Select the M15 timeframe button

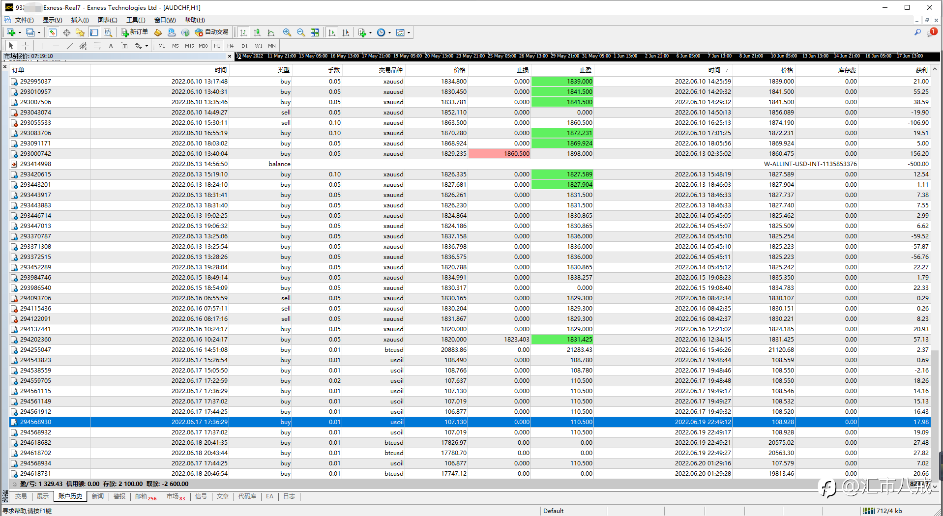[x=189, y=46]
